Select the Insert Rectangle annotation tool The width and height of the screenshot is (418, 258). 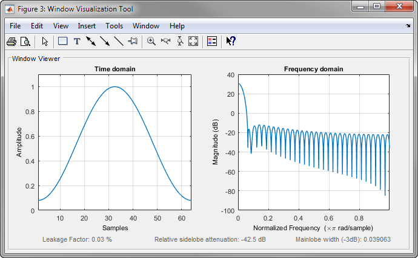click(62, 41)
